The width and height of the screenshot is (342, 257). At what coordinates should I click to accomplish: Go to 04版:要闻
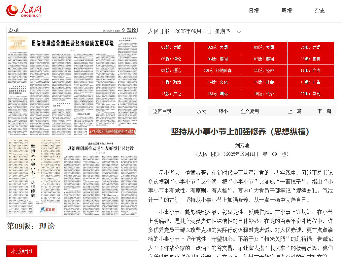coord(310,47)
